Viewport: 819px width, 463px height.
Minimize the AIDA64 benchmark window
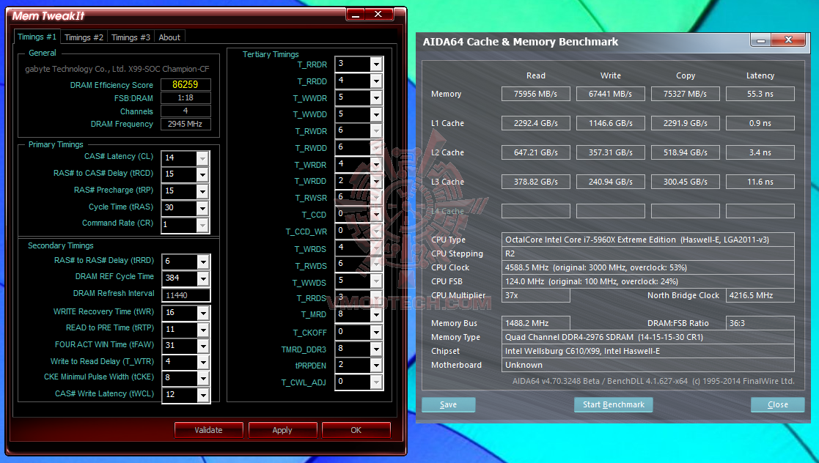pos(760,40)
